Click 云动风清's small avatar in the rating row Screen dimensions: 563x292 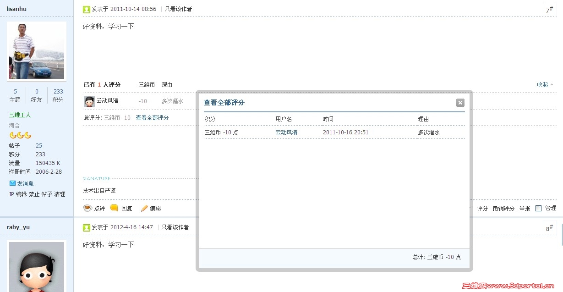pos(90,100)
